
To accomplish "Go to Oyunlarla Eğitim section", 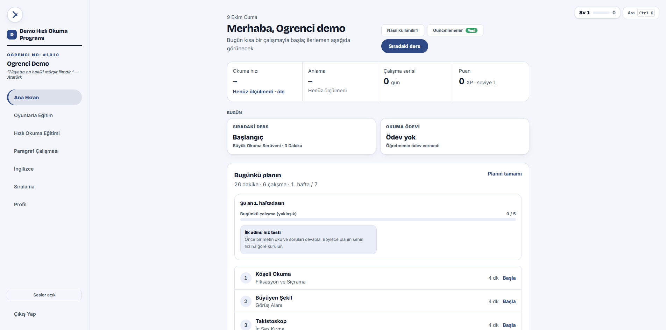I will pyautogui.click(x=44, y=115).
